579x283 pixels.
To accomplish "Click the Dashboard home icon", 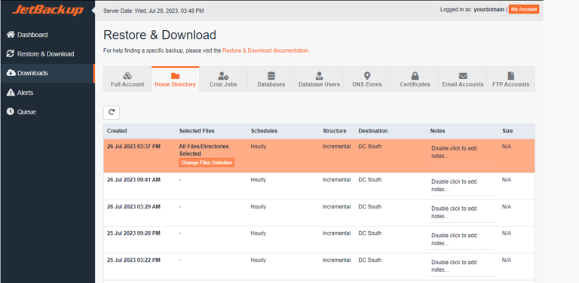I will tap(11, 35).
